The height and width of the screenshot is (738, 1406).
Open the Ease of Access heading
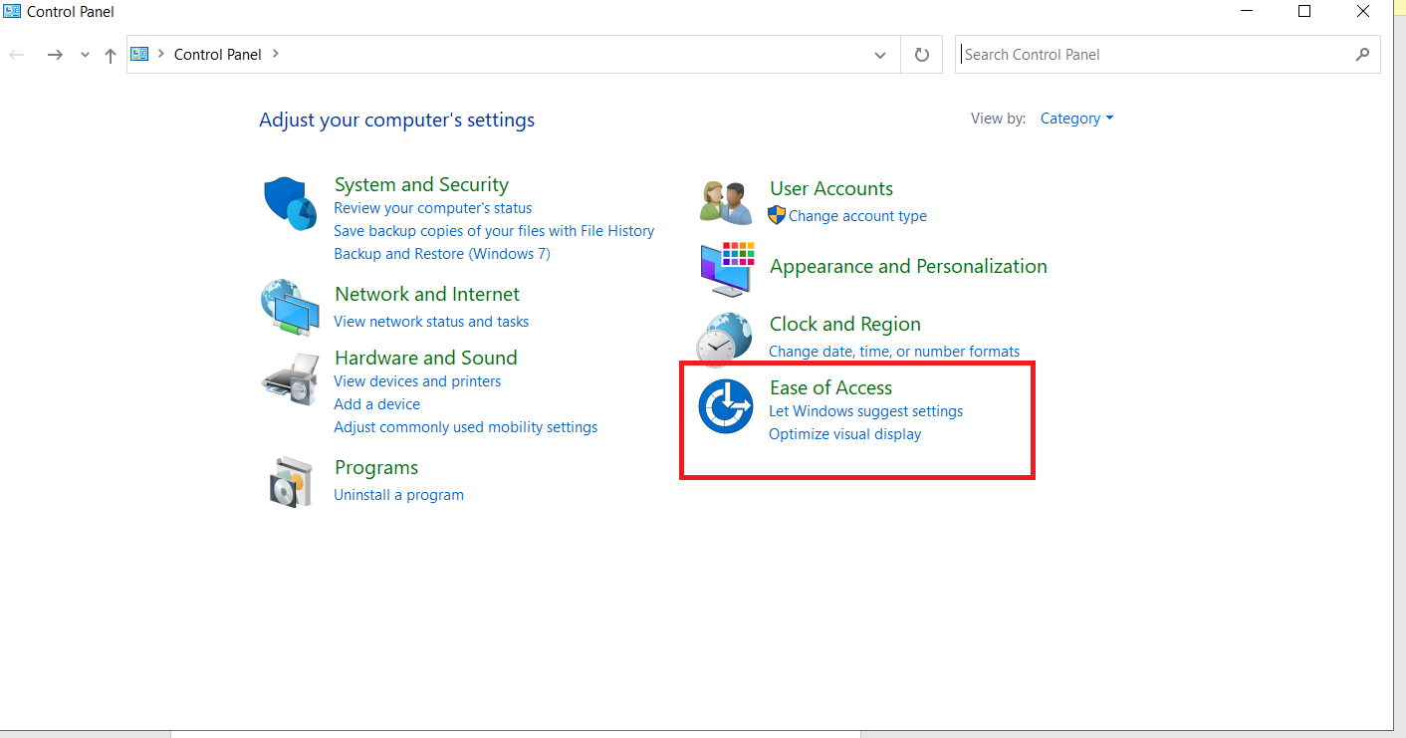830,387
